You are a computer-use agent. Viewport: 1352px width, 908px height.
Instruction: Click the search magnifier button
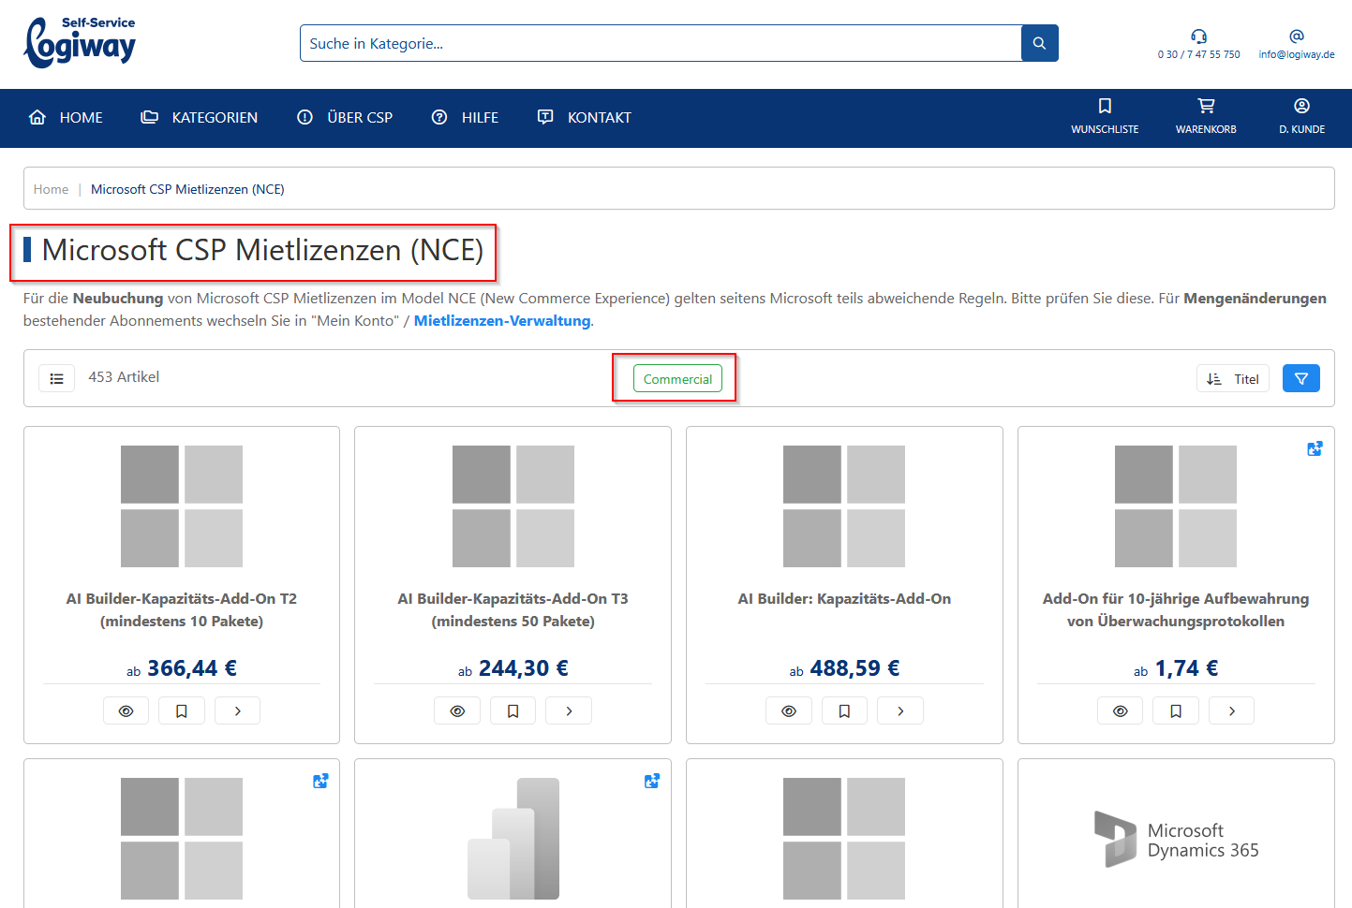(x=1039, y=43)
